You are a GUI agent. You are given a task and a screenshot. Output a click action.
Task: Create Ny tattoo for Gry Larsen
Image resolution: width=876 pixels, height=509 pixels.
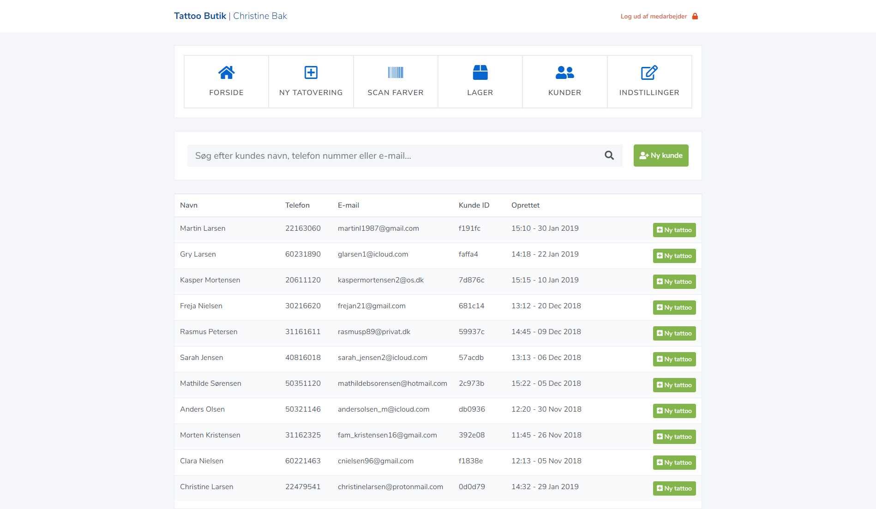click(674, 256)
